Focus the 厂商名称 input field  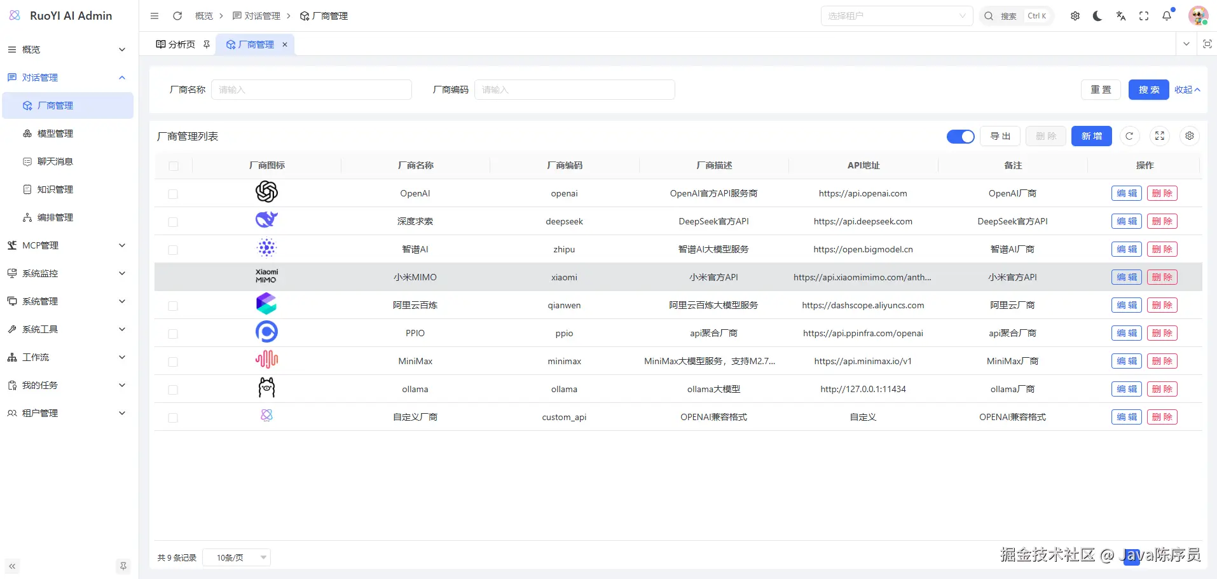click(312, 90)
